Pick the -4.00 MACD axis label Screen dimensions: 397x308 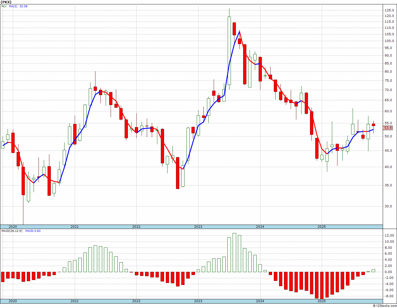389,284
